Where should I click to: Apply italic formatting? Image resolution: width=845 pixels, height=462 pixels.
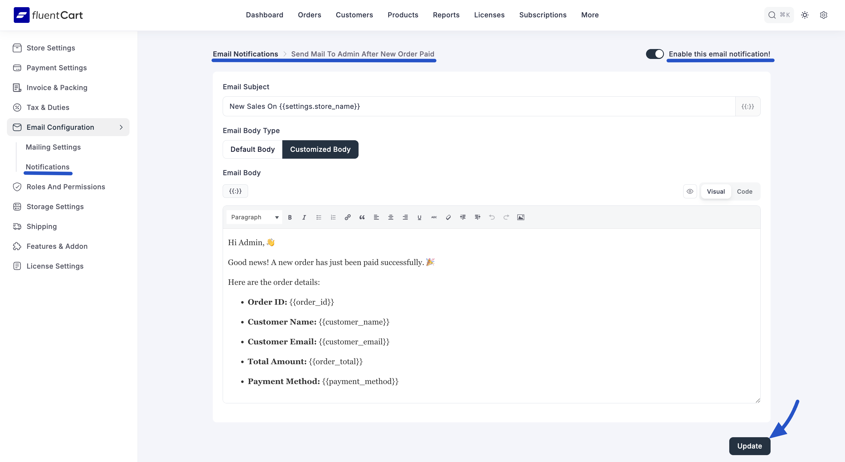pos(304,217)
